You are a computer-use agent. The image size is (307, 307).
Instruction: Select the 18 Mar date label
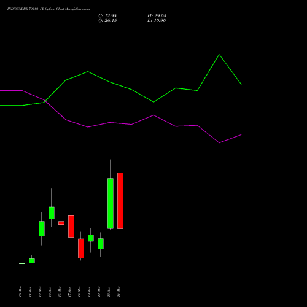[x=79, y=292]
